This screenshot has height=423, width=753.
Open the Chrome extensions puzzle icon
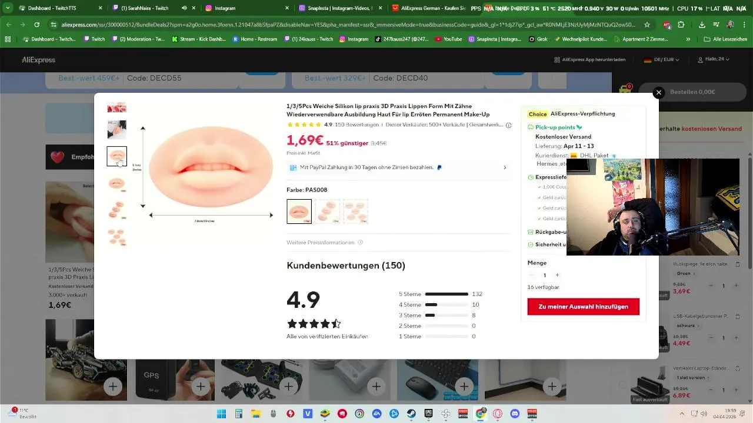tap(681, 25)
